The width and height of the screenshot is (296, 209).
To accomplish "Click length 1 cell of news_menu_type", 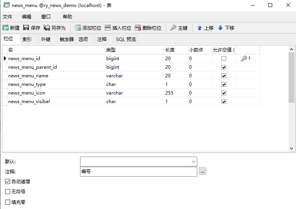I will click(176, 84).
